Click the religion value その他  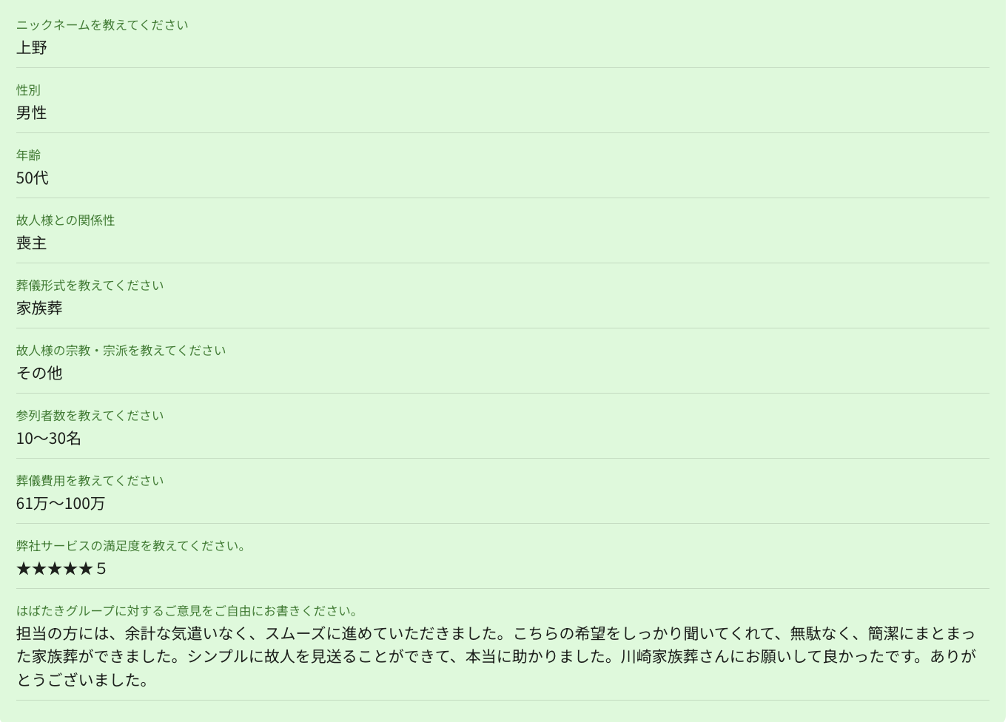(x=39, y=373)
